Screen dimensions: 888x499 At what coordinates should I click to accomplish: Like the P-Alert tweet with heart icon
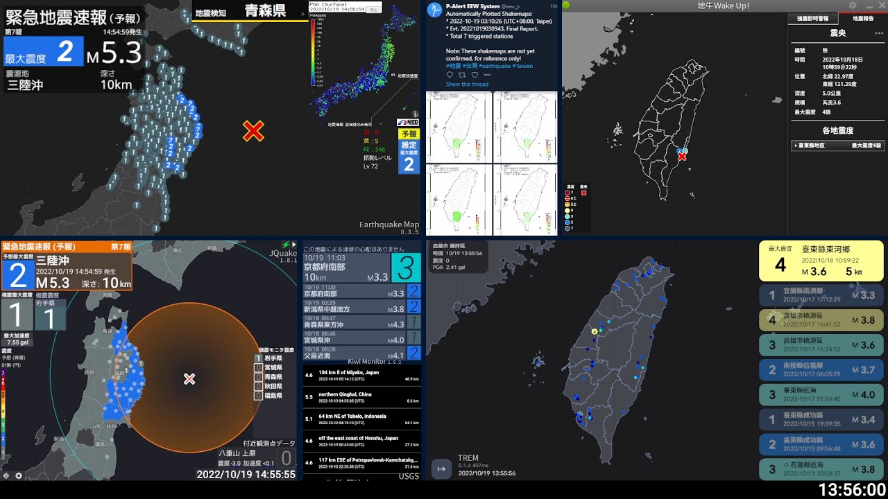[475, 75]
